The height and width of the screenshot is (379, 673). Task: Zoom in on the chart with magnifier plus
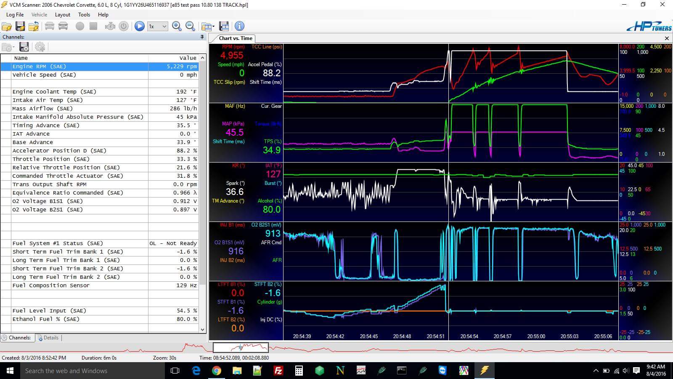click(177, 26)
